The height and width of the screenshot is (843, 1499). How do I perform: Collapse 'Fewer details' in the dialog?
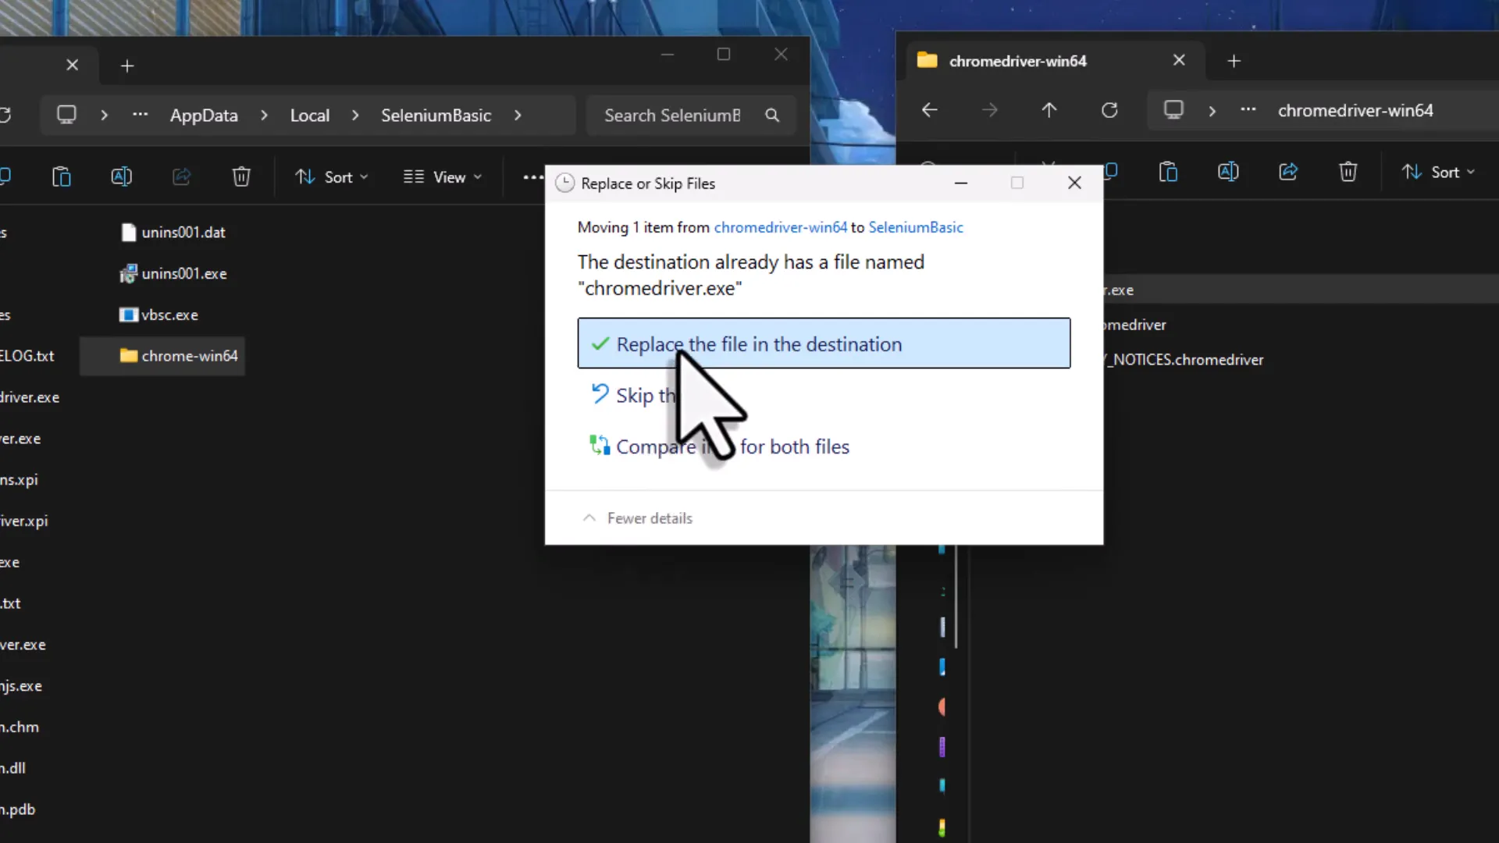638,518
